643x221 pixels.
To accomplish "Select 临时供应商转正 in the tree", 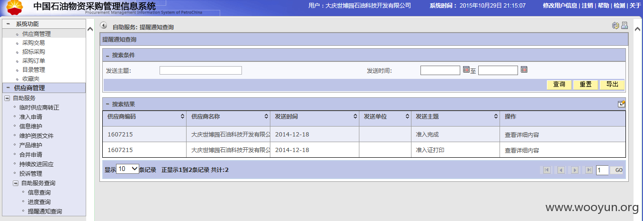I will click(x=39, y=108).
